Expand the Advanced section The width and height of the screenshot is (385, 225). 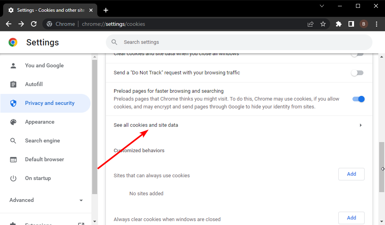[x=45, y=200]
